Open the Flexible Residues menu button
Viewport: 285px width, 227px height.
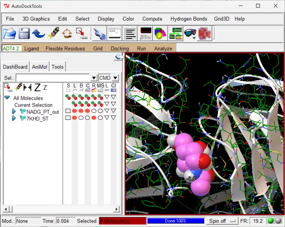coord(65,48)
